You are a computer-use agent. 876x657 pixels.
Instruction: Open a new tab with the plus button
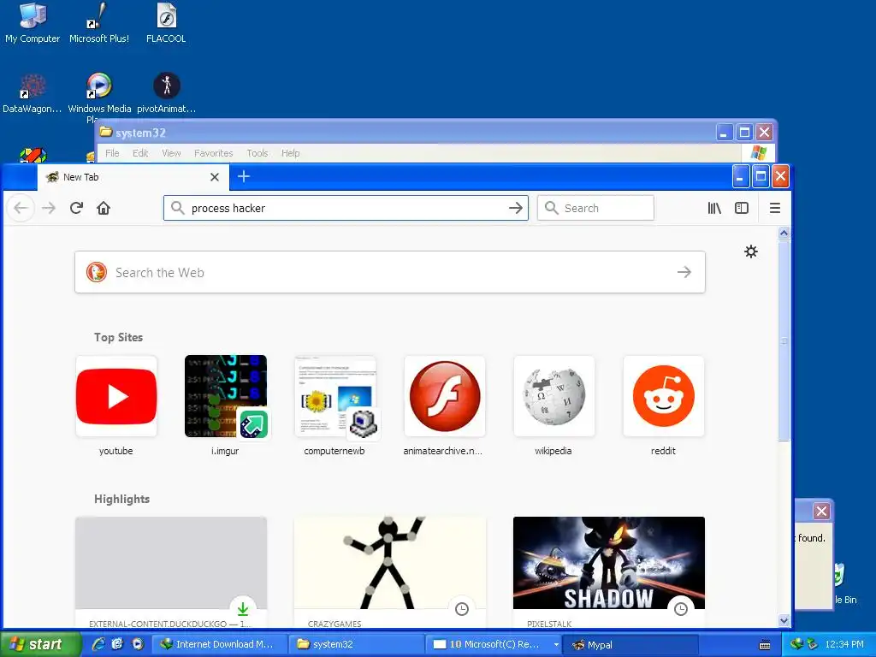point(244,176)
